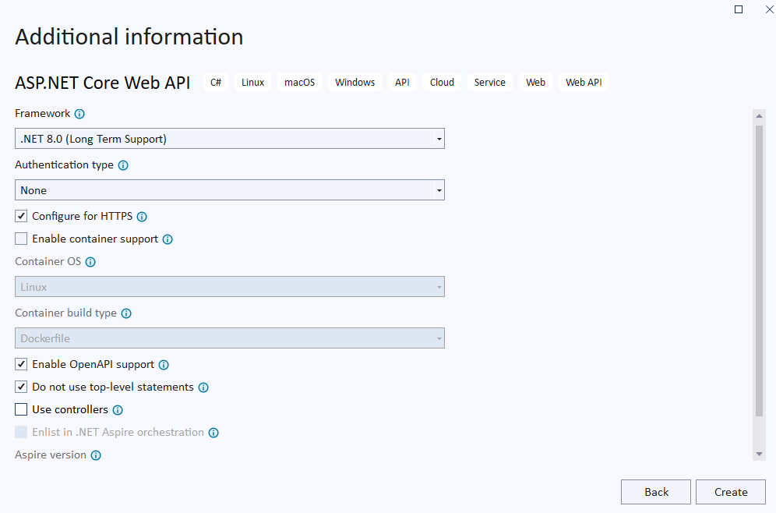Click info icon for top-level statements option
The width and height of the screenshot is (776, 513).
pos(203,387)
